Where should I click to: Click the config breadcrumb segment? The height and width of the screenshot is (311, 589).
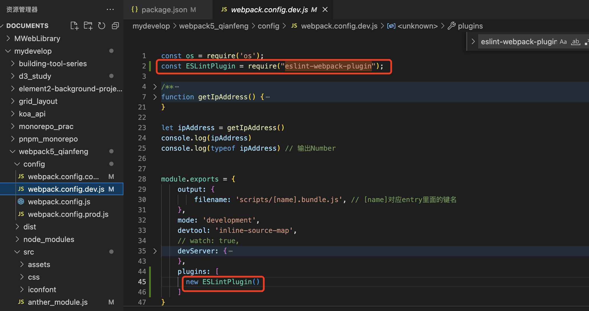point(268,26)
